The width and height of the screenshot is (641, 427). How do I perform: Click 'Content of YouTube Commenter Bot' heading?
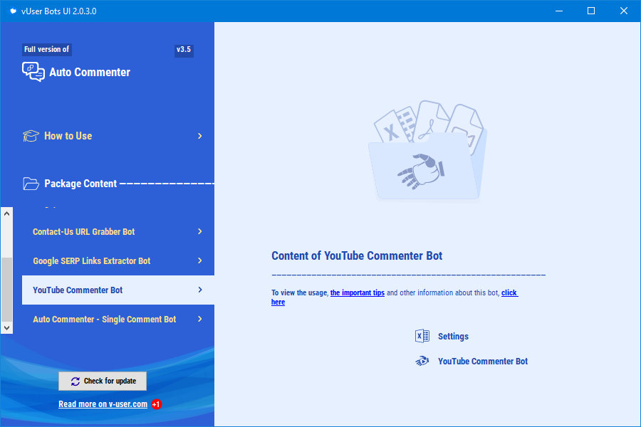(x=357, y=255)
